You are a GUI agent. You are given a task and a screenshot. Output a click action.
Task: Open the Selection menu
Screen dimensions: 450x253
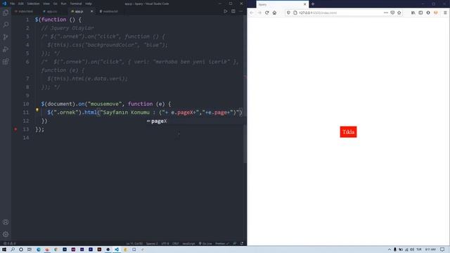tap(33, 4)
